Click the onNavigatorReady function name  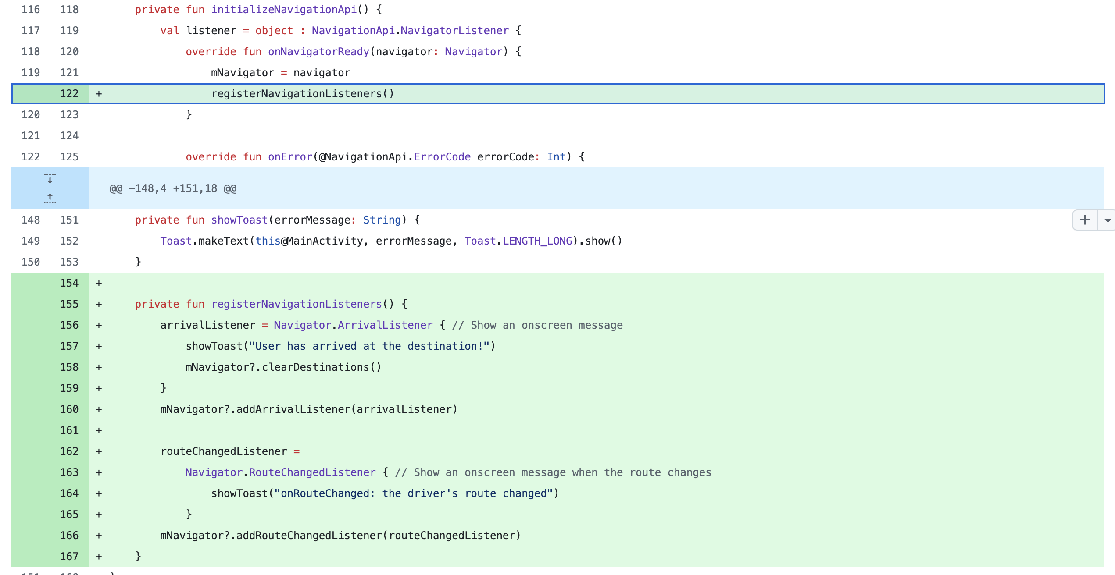coord(318,52)
